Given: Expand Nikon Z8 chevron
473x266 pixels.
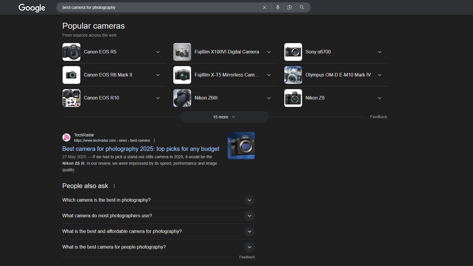Looking at the screenshot, I should [380, 98].
